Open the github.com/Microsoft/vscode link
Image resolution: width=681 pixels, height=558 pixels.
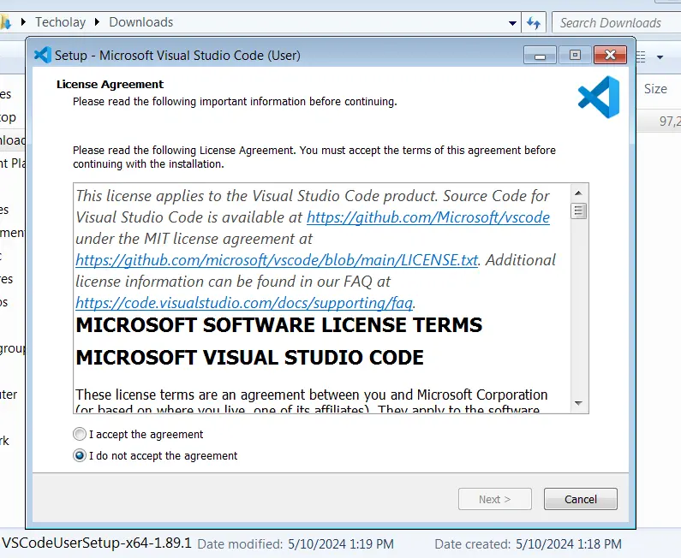coord(428,217)
